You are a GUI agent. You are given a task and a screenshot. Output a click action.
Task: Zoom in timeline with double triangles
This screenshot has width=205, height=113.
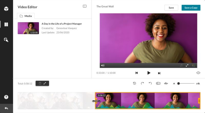coord(198,83)
